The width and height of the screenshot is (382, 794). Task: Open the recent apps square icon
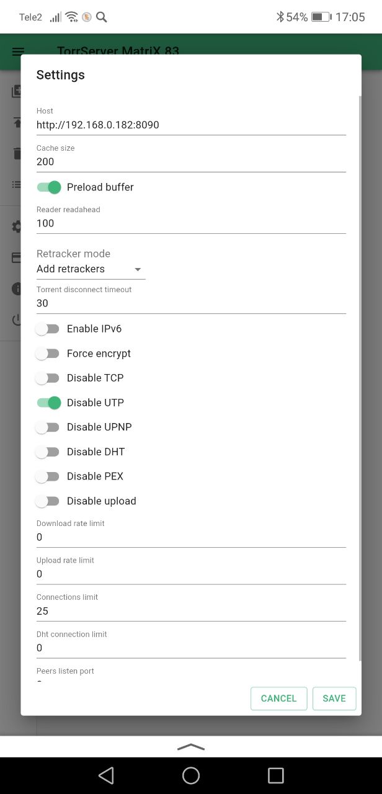click(275, 775)
